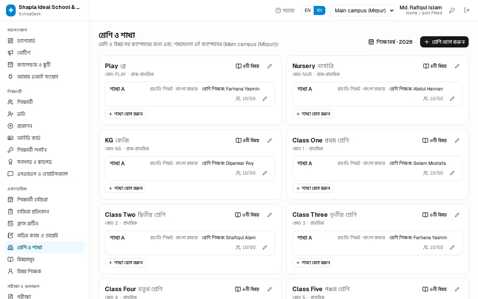This screenshot has height=299, width=478.
Task: Click the সাহায্য help link
Action: pyautogui.click(x=285, y=10)
